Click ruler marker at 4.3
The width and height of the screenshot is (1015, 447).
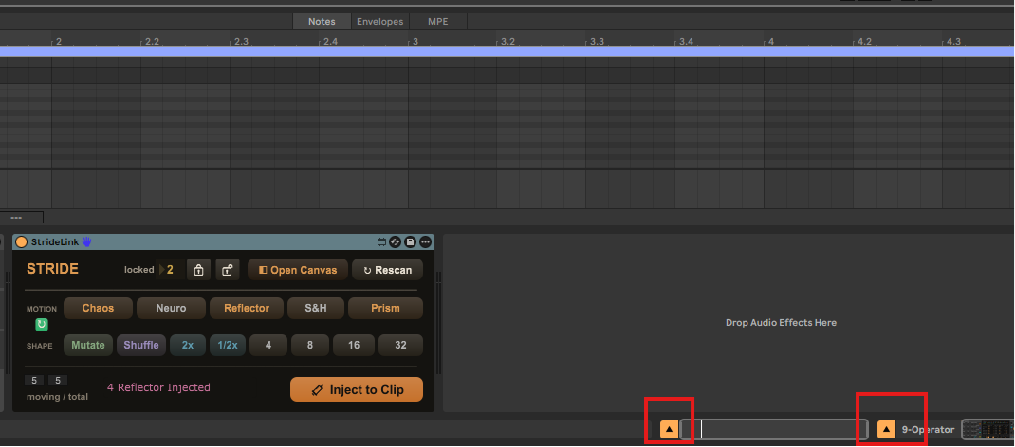click(x=950, y=42)
